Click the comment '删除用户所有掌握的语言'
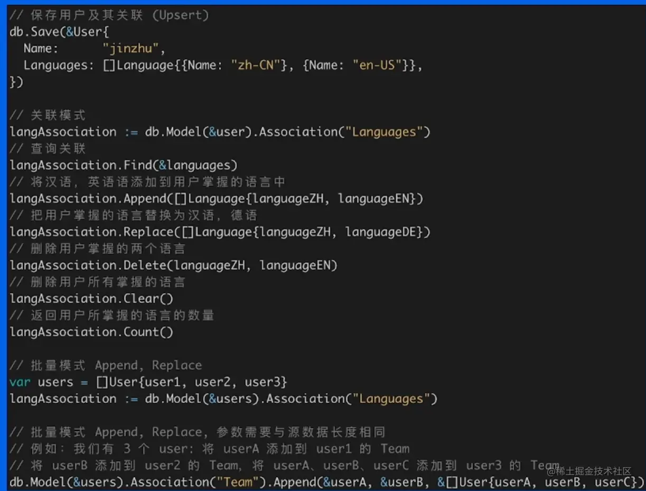The width and height of the screenshot is (646, 491). click(x=98, y=282)
